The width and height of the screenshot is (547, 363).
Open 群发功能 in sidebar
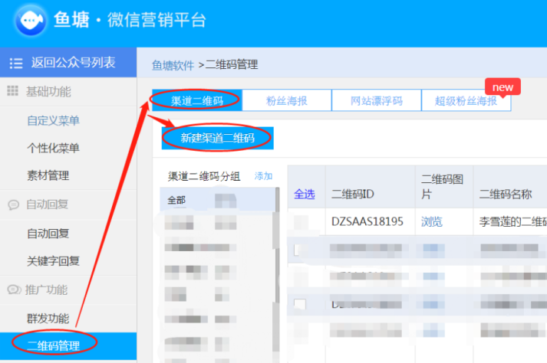point(48,319)
